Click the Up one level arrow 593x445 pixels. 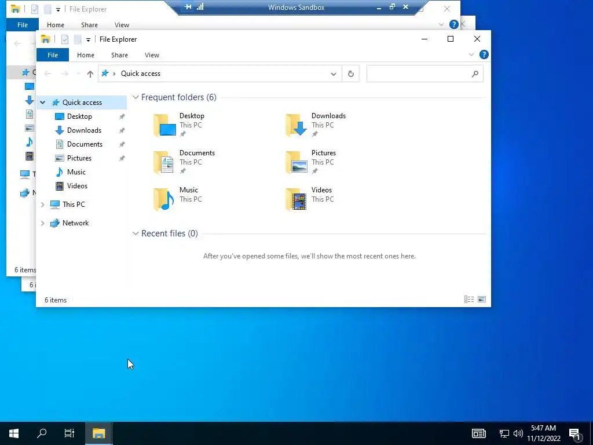coord(90,74)
